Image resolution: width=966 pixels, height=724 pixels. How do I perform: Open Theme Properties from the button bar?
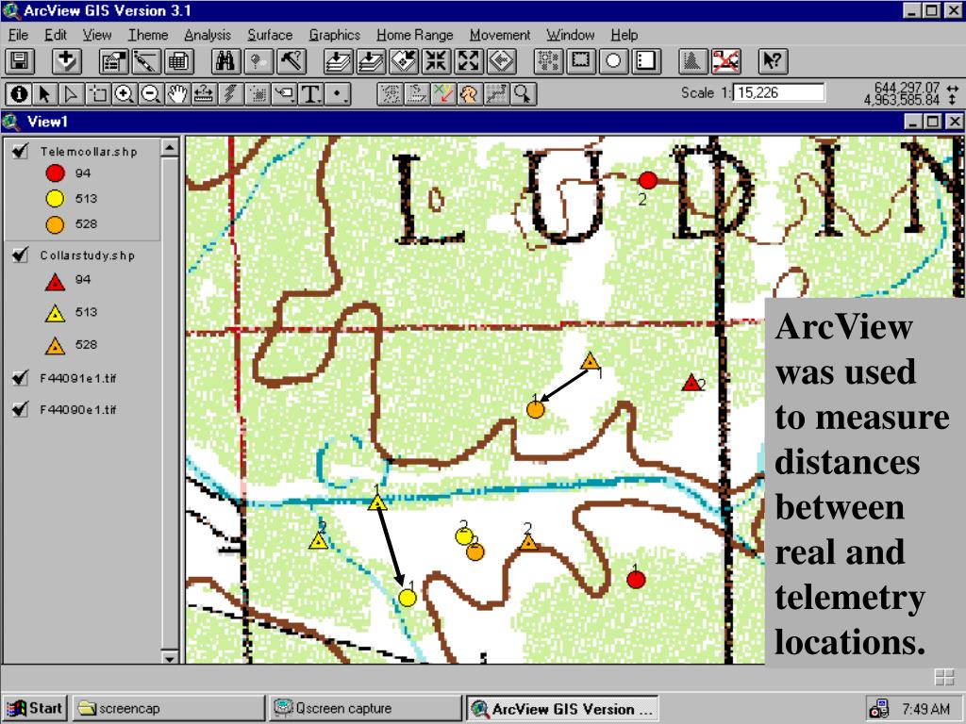pyautogui.click(x=114, y=61)
